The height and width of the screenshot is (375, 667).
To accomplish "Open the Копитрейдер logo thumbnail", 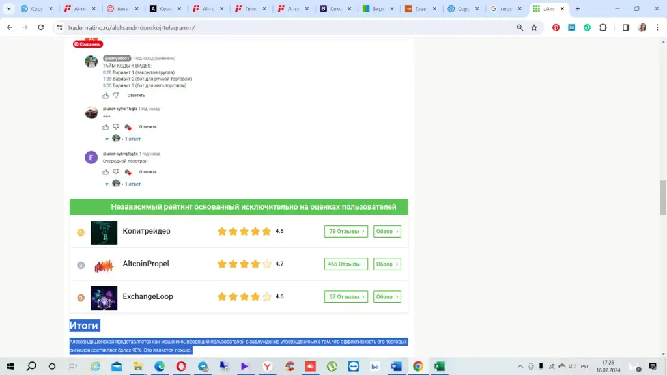I will click(x=104, y=232).
